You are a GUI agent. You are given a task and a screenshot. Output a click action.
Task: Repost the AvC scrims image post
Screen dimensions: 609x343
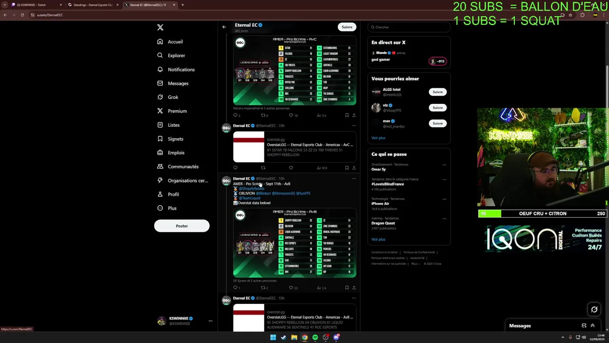tap(263, 115)
